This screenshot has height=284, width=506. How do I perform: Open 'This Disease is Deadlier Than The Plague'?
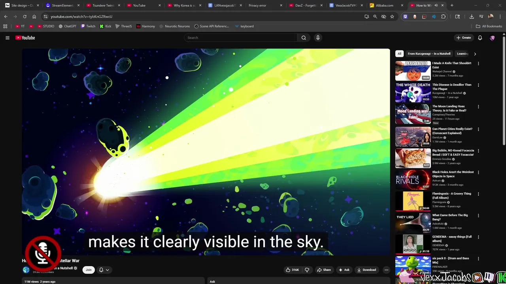pos(451,87)
